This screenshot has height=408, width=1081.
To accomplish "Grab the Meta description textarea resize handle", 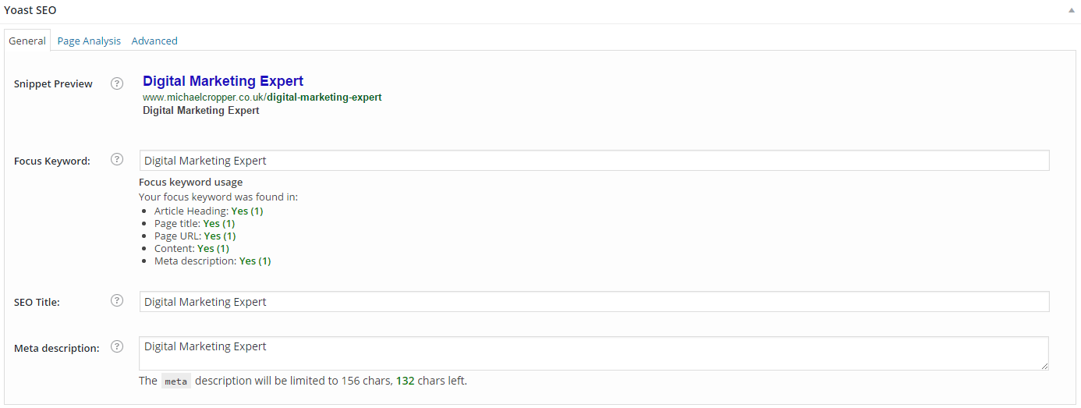I will [1044, 365].
